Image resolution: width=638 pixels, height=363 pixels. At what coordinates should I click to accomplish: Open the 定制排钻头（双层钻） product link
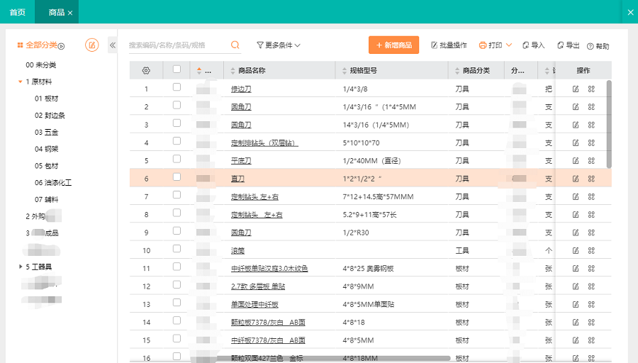pyautogui.click(x=264, y=143)
